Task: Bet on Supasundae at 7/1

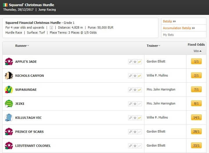Action: 196,89
